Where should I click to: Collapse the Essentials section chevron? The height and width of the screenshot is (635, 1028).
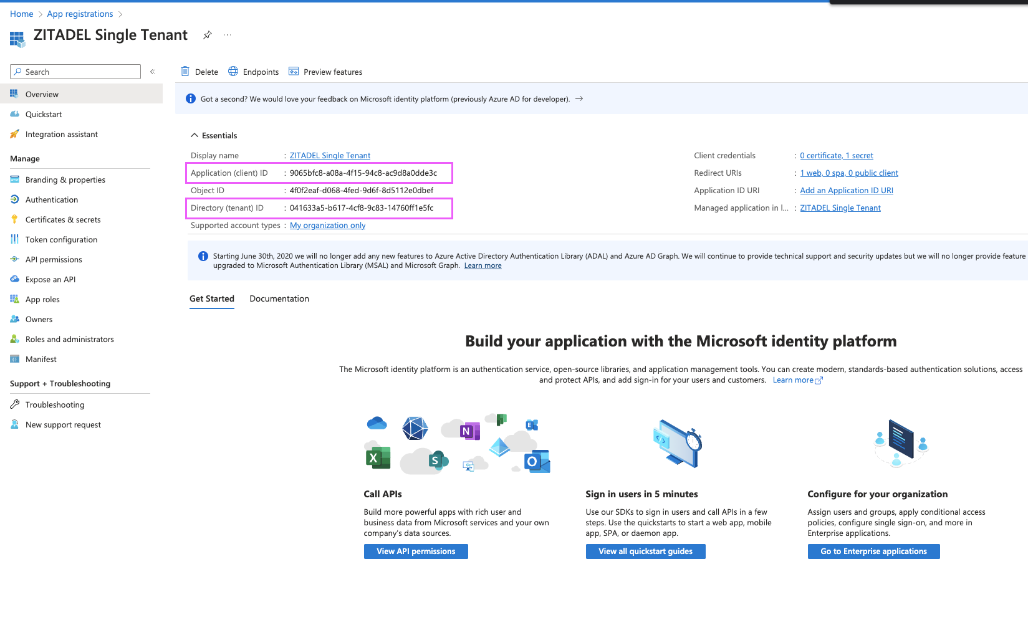pyautogui.click(x=194, y=135)
